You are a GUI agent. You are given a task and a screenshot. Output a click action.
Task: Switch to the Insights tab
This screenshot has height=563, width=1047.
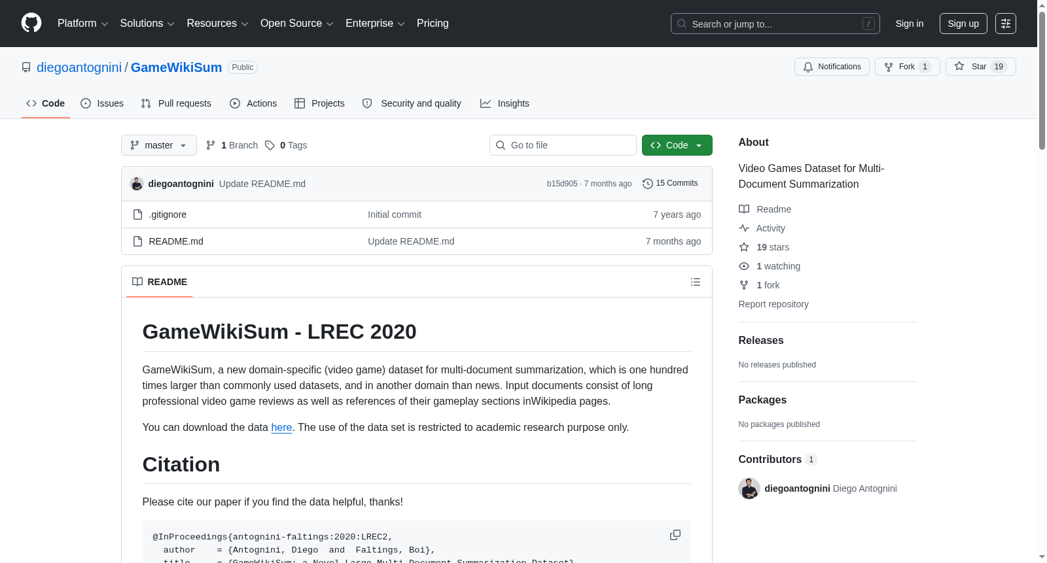(505, 103)
